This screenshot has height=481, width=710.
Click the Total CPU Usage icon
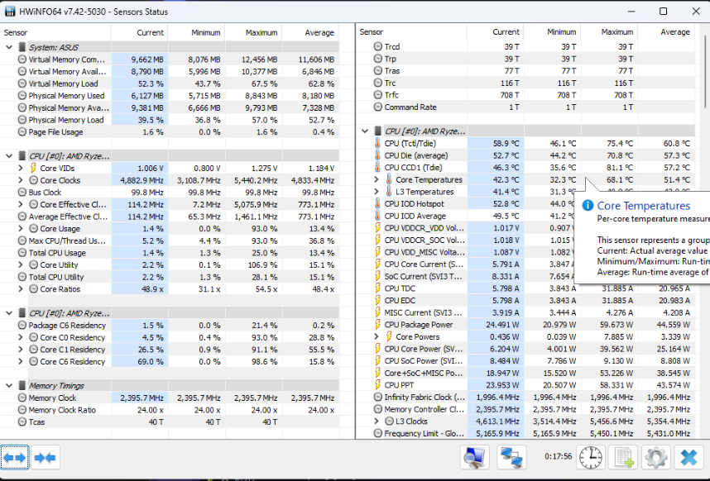pos(22,253)
